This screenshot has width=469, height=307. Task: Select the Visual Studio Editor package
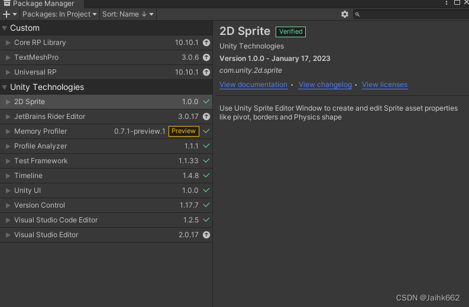106,235
